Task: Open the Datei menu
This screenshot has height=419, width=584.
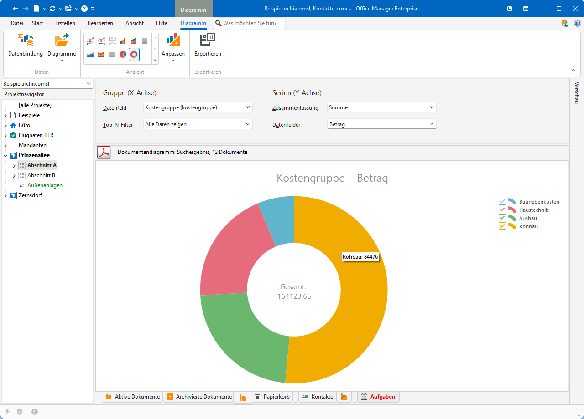Action: (17, 23)
